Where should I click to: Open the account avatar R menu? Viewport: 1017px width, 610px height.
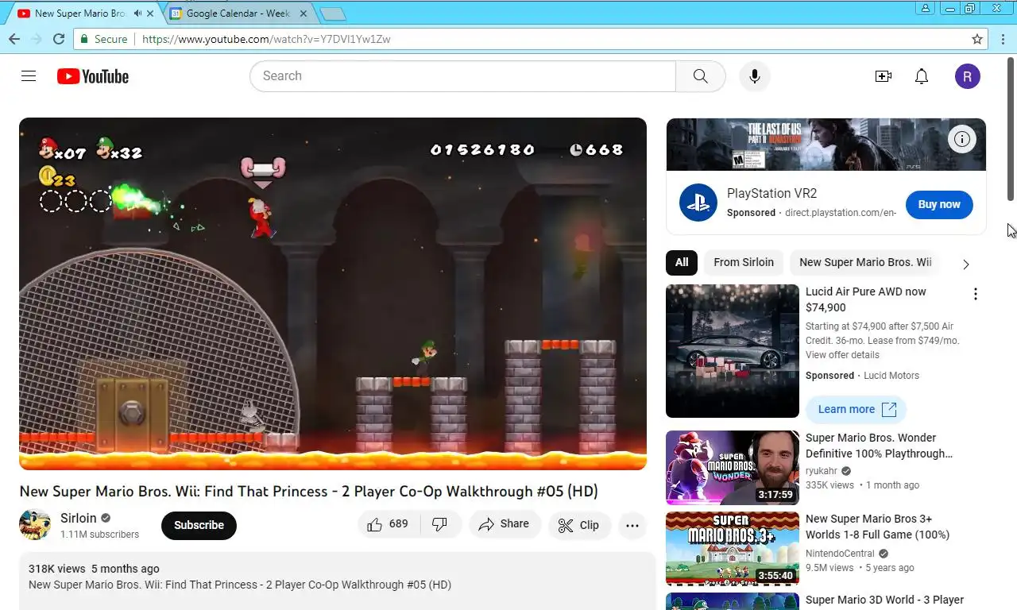pos(967,76)
